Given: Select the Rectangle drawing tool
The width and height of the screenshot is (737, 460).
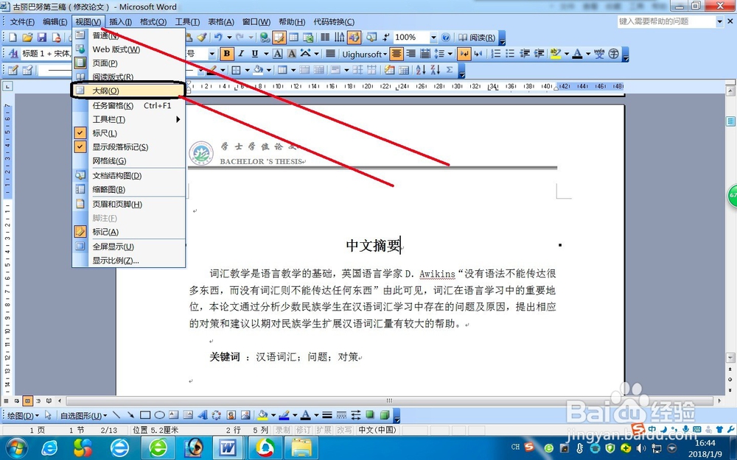Looking at the screenshot, I should (x=145, y=415).
